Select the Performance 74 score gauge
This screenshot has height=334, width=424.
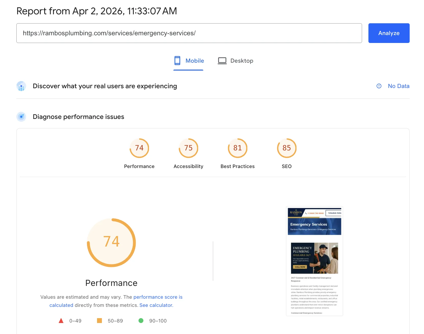[x=139, y=148]
